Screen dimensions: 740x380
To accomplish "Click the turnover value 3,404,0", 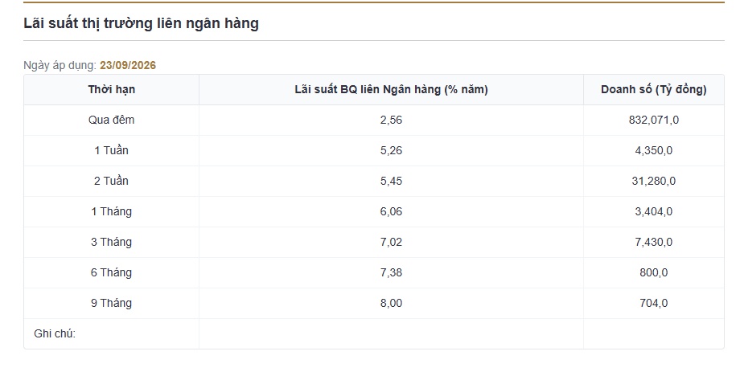I will [x=654, y=211].
